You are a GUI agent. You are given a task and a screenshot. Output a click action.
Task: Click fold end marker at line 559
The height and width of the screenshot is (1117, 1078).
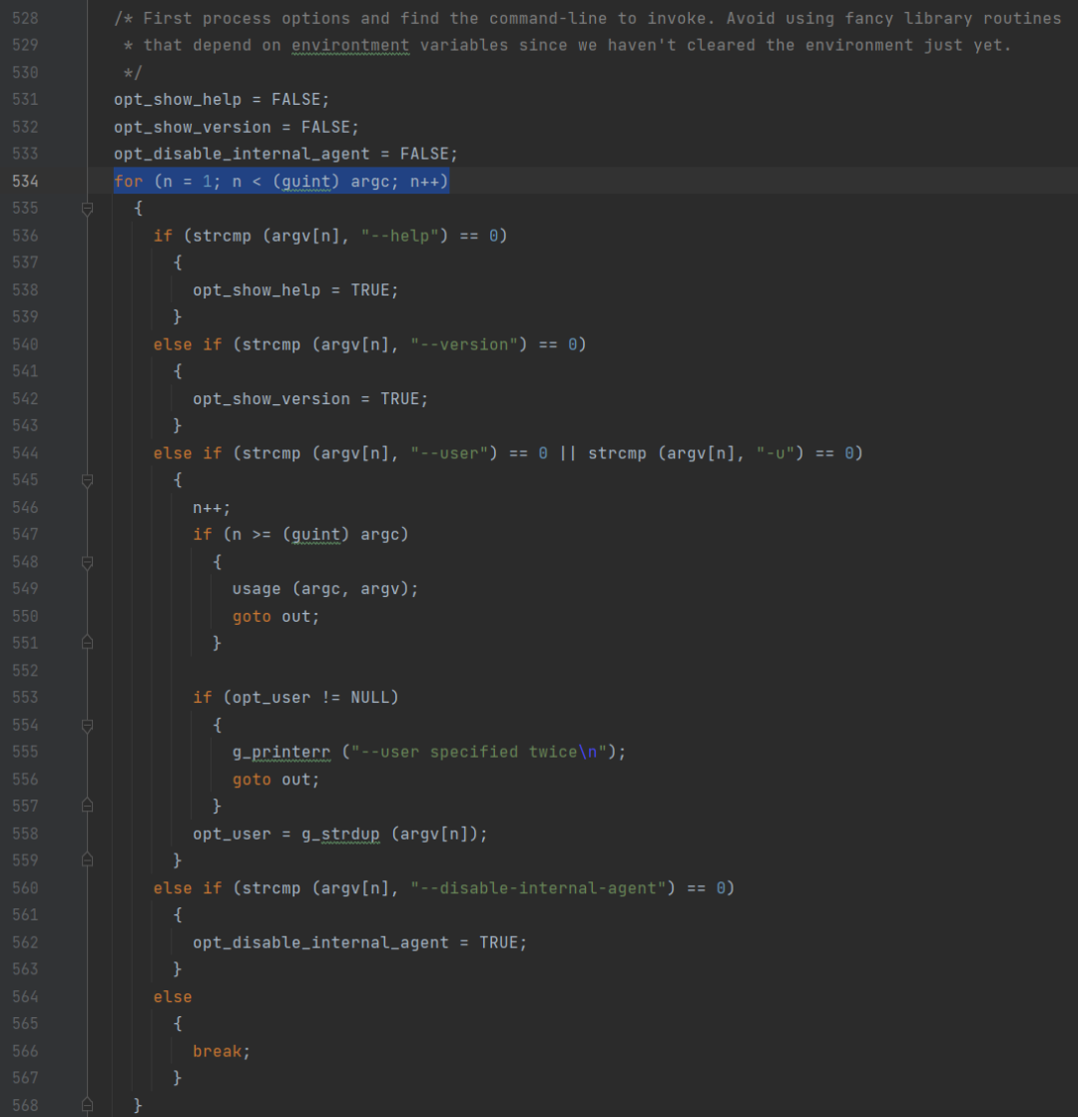(x=87, y=859)
